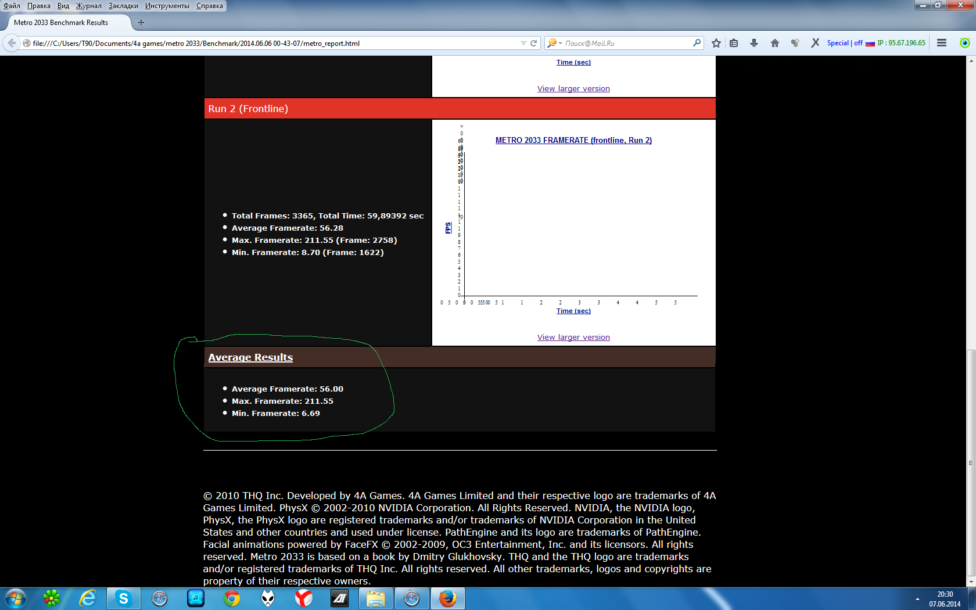Open the Windows Start menu

16,598
